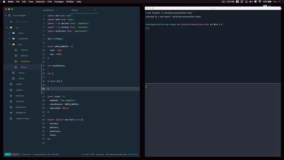The width and height of the screenshot is (284, 160).
Task: Open App.vue from the tree
Action: [21, 73]
